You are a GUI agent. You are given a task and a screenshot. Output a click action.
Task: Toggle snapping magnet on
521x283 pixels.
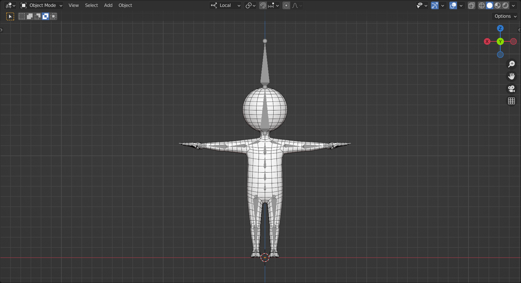point(262,5)
